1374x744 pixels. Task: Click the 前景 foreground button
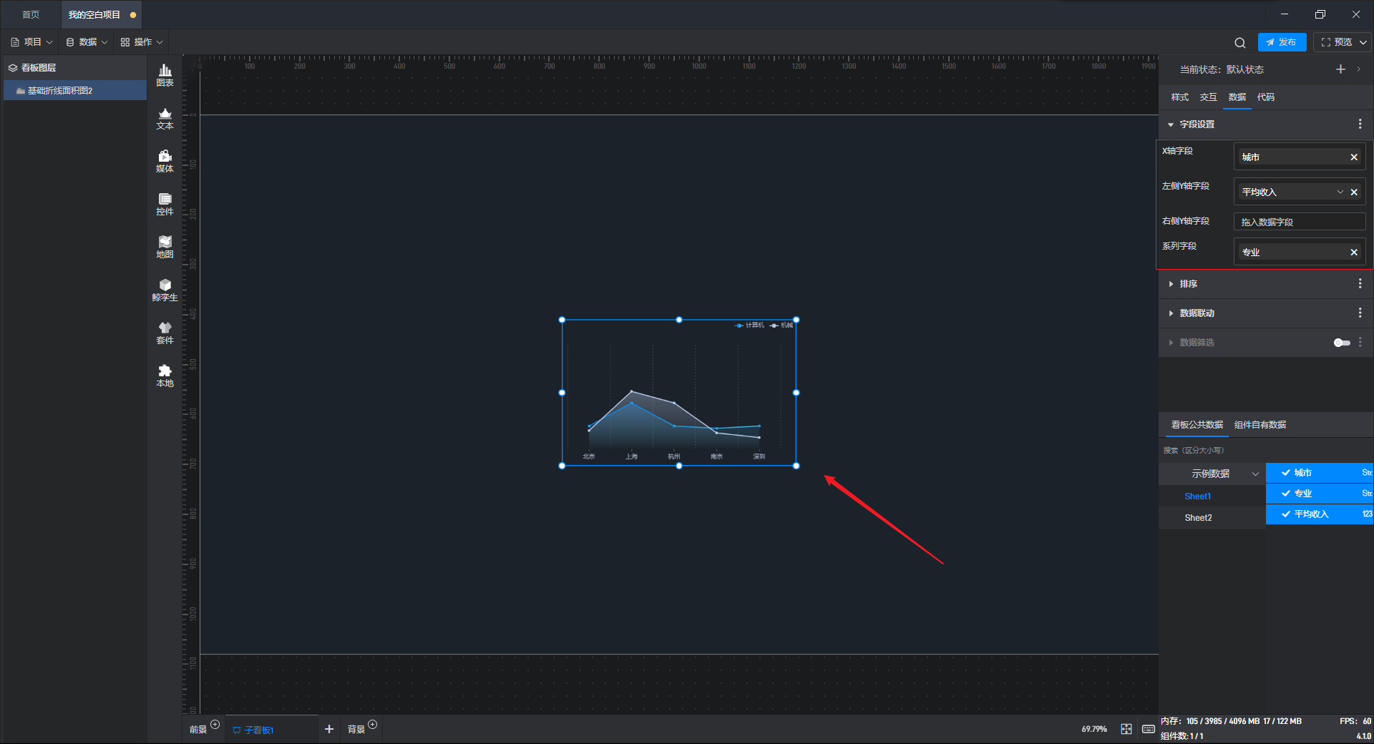(x=198, y=730)
